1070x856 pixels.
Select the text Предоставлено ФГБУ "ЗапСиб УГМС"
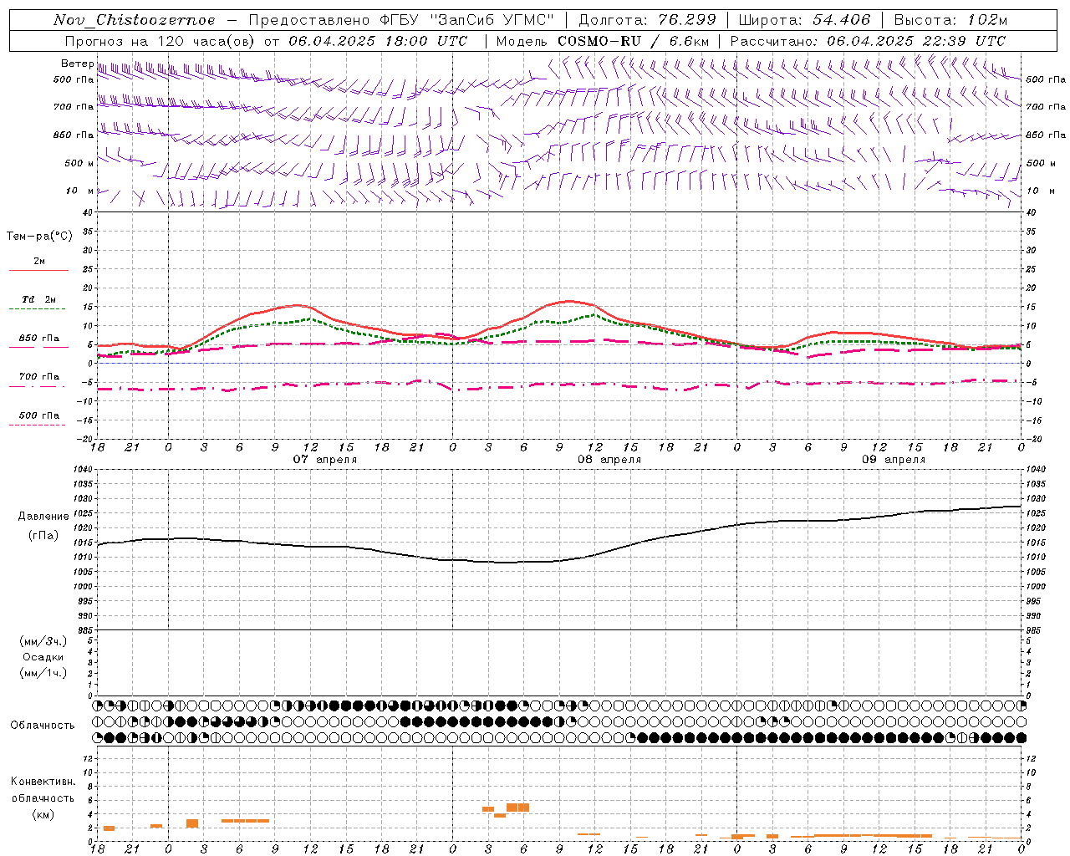(402, 20)
